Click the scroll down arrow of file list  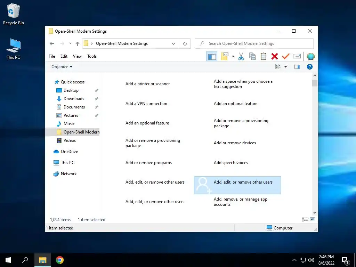315,213
